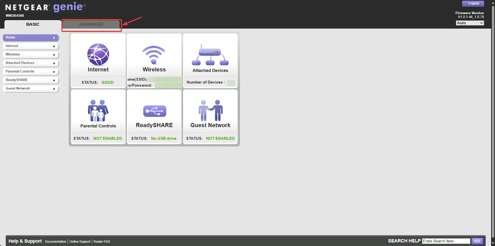
Task: Click the Number of Devices label
Action: [206, 82]
